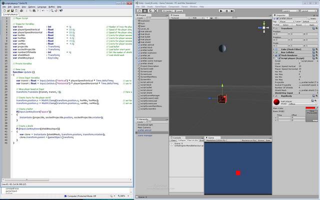This screenshot has width=320, height=200.
Task: Open the Layers dropdown
Action: (290, 11)
